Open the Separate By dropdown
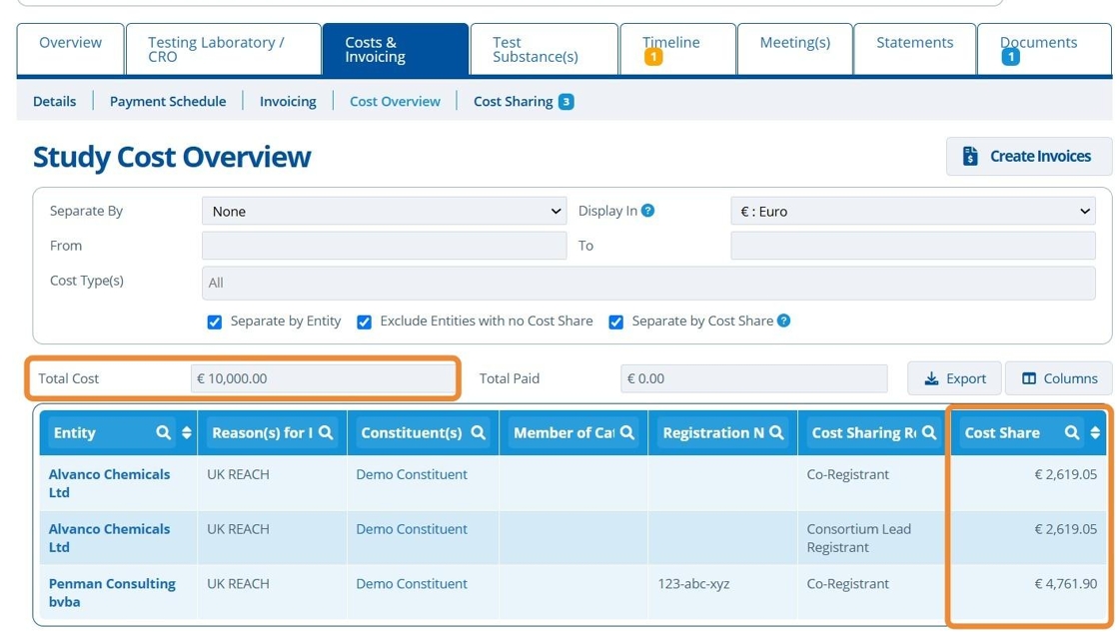 [x=384, y=211]
